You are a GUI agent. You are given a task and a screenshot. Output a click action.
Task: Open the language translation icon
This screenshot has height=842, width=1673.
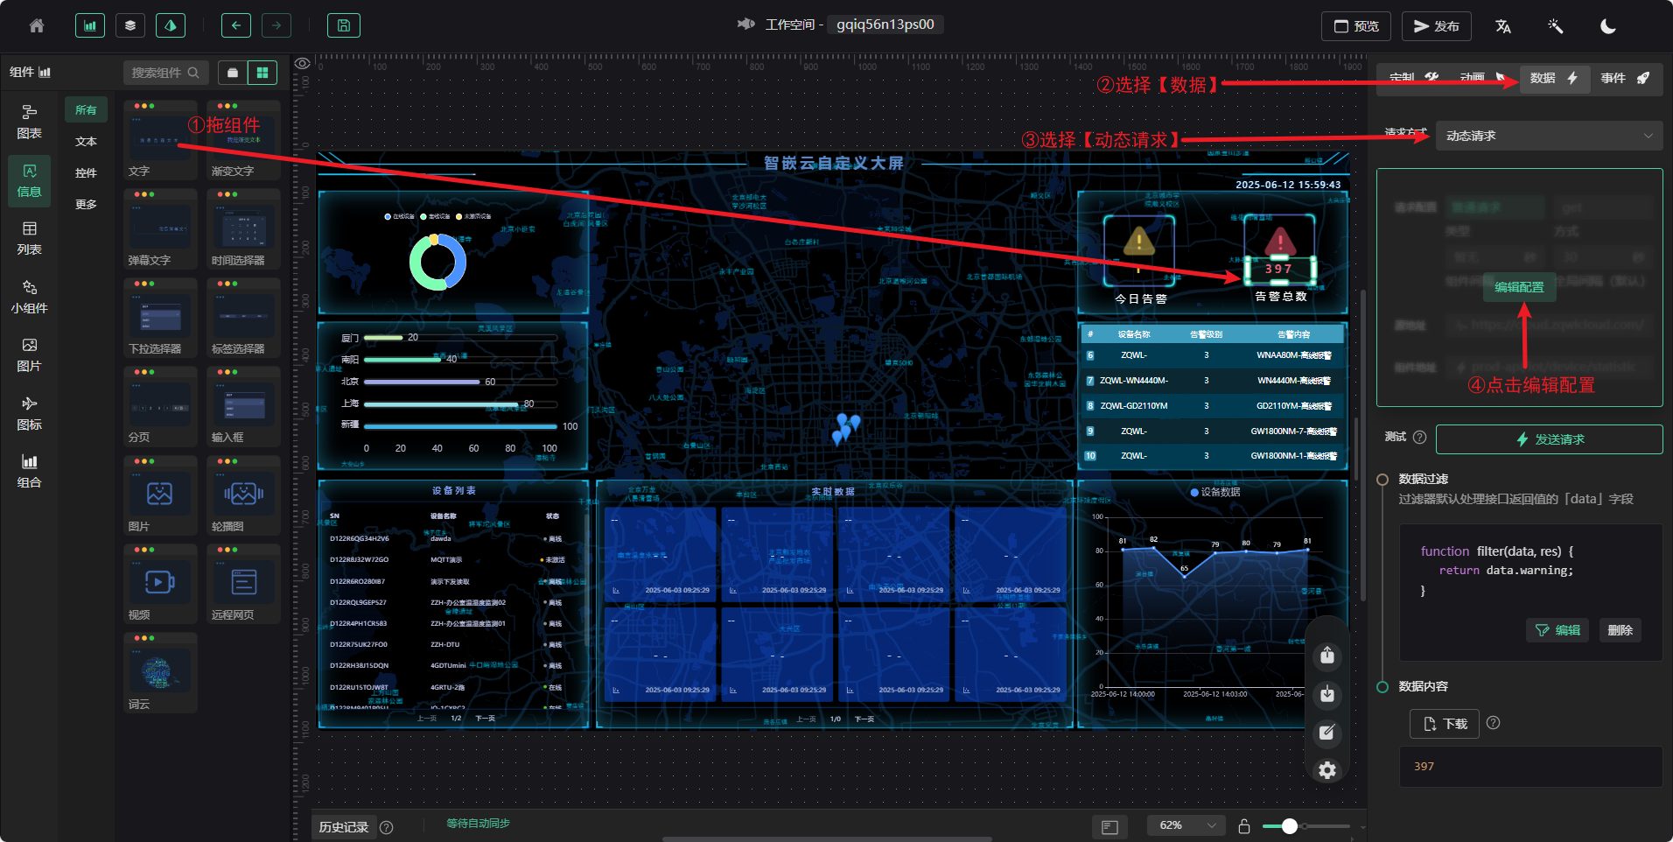[x=1503, y=26]
